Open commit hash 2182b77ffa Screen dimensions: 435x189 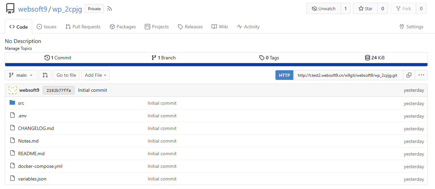(59, 90)
